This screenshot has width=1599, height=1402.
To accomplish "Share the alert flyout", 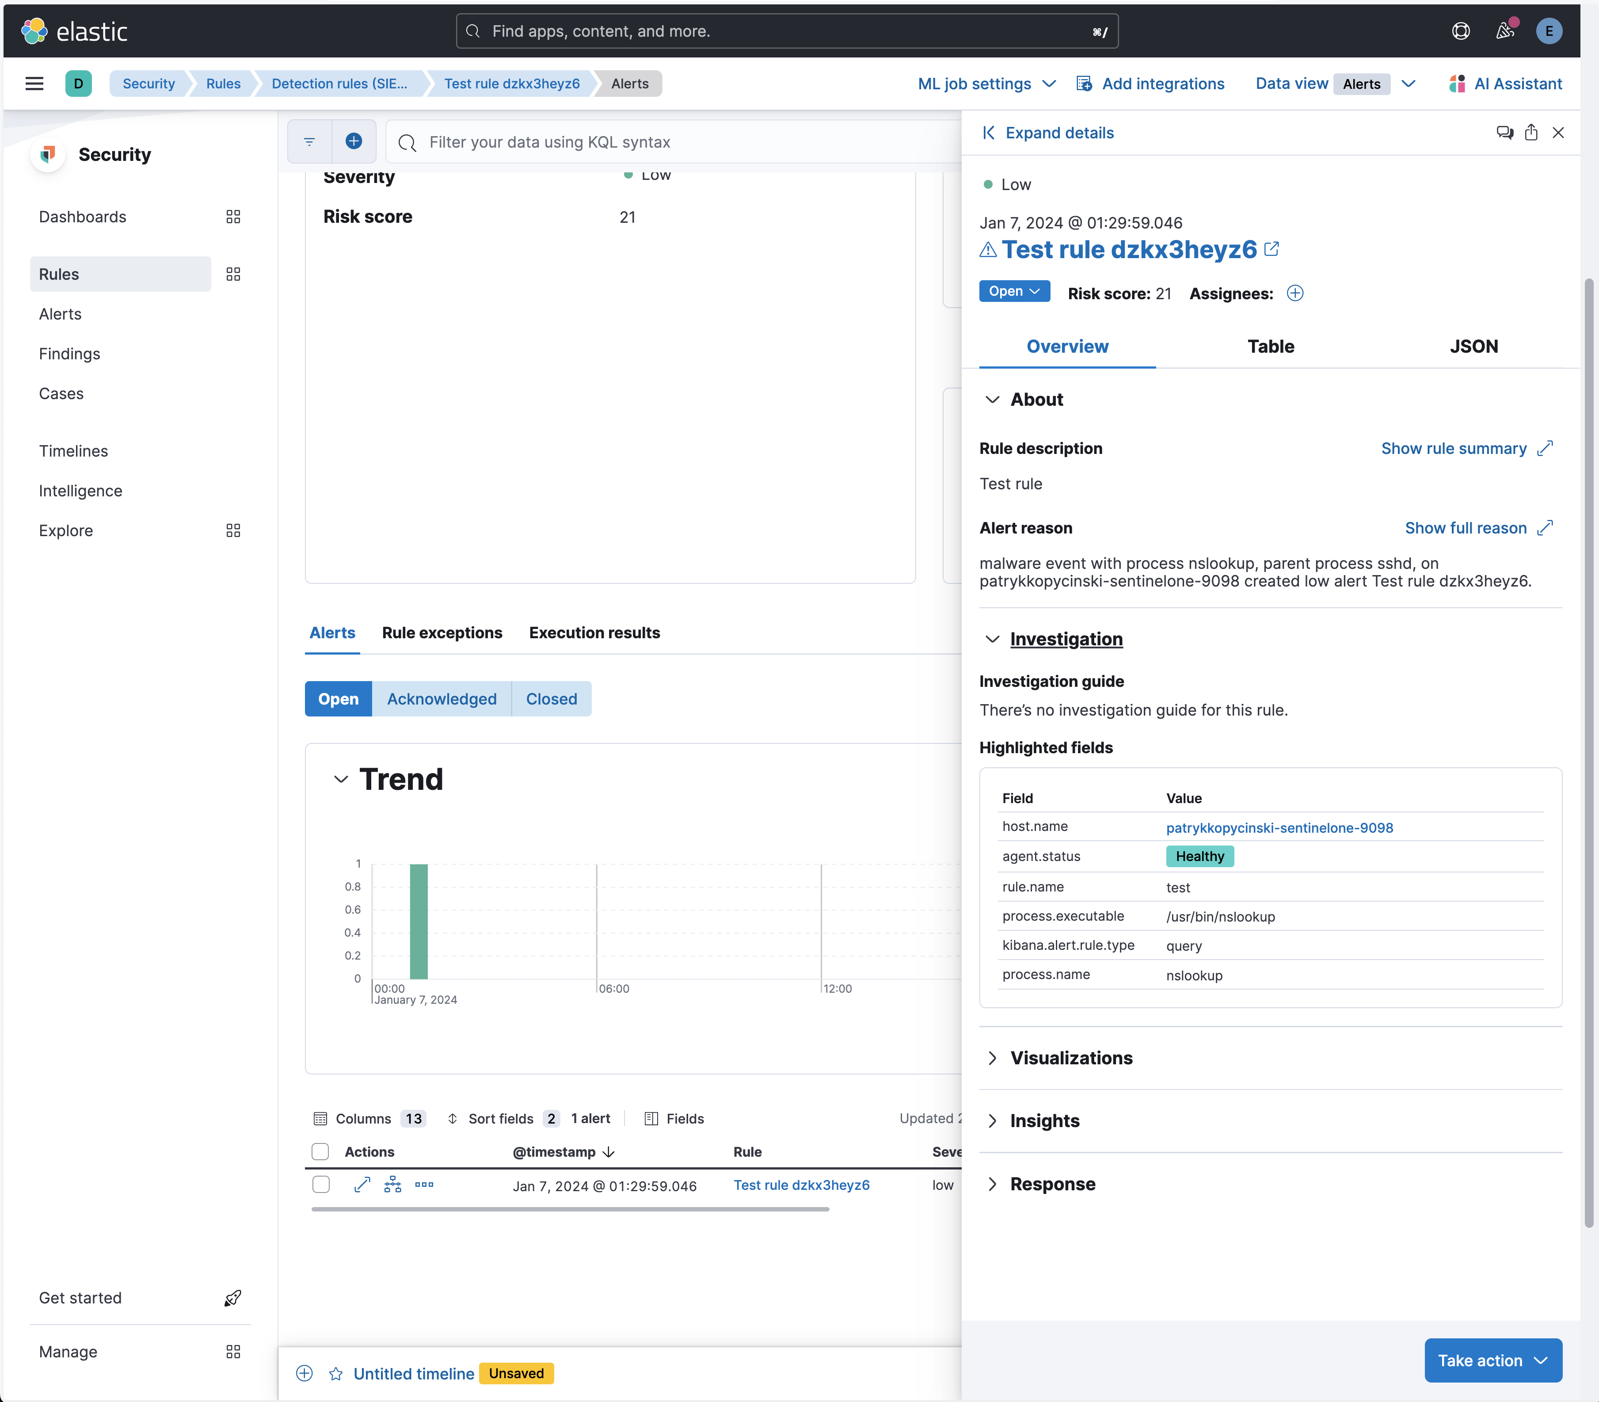I will pyautogui.click(x=1531, y=132).
